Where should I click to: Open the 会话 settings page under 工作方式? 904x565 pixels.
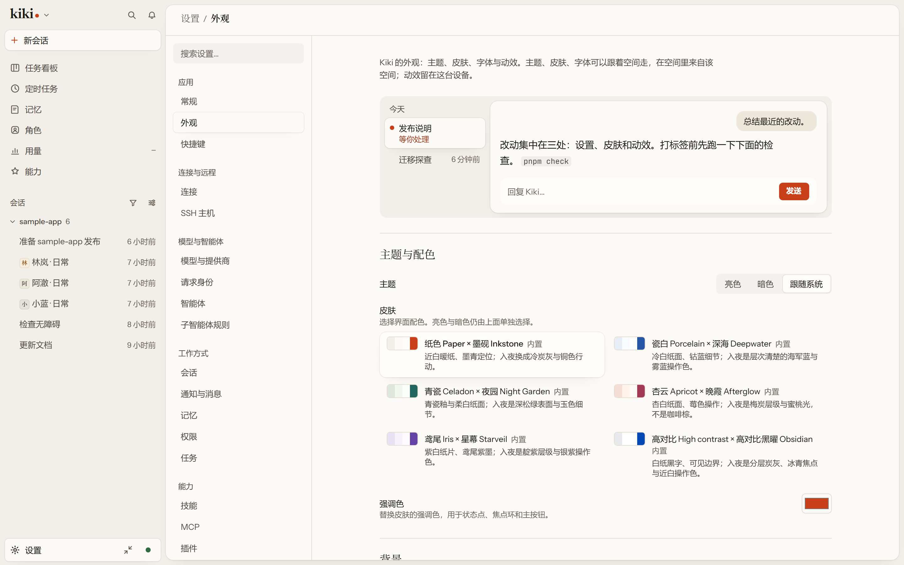point(238,373)
